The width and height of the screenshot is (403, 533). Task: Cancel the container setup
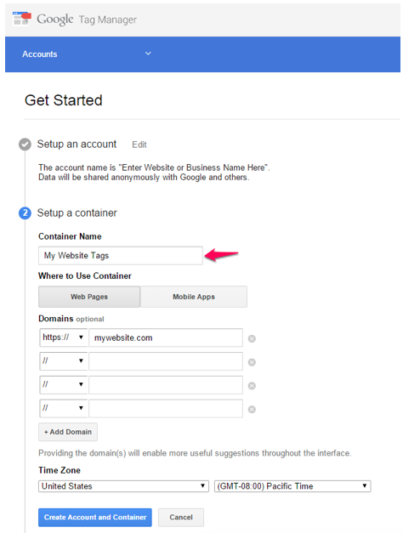click(181, 518)
